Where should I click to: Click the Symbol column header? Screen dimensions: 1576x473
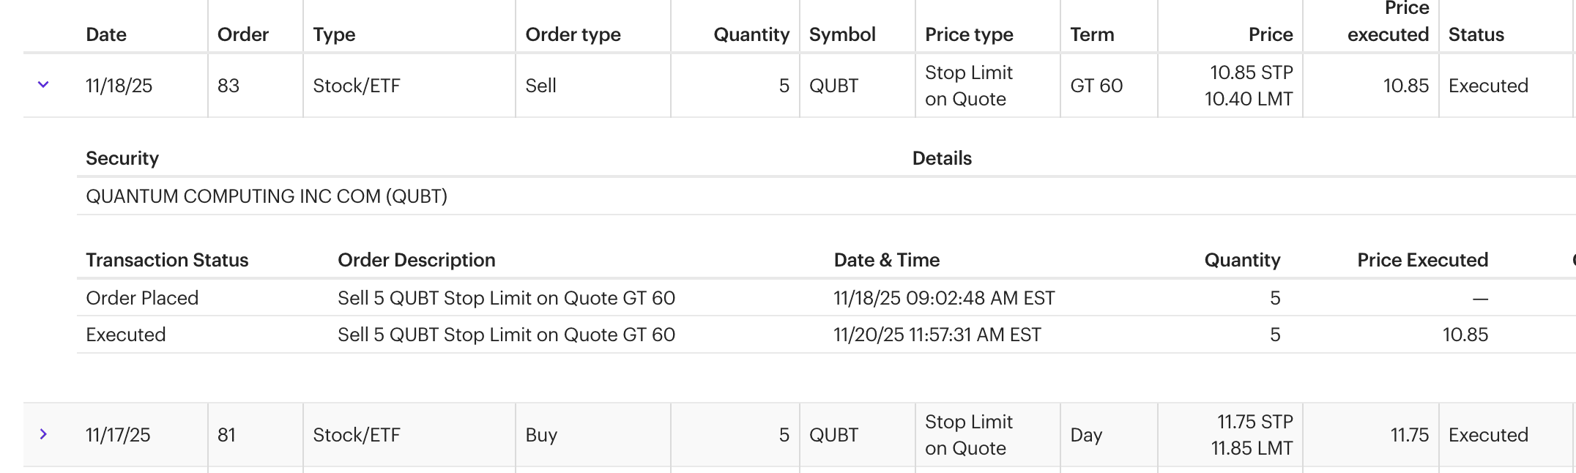click(842, 34)
